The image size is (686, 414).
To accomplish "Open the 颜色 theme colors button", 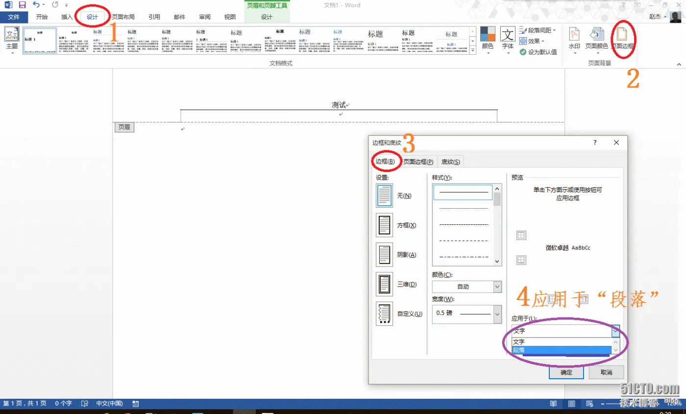I will coord(488,41).
